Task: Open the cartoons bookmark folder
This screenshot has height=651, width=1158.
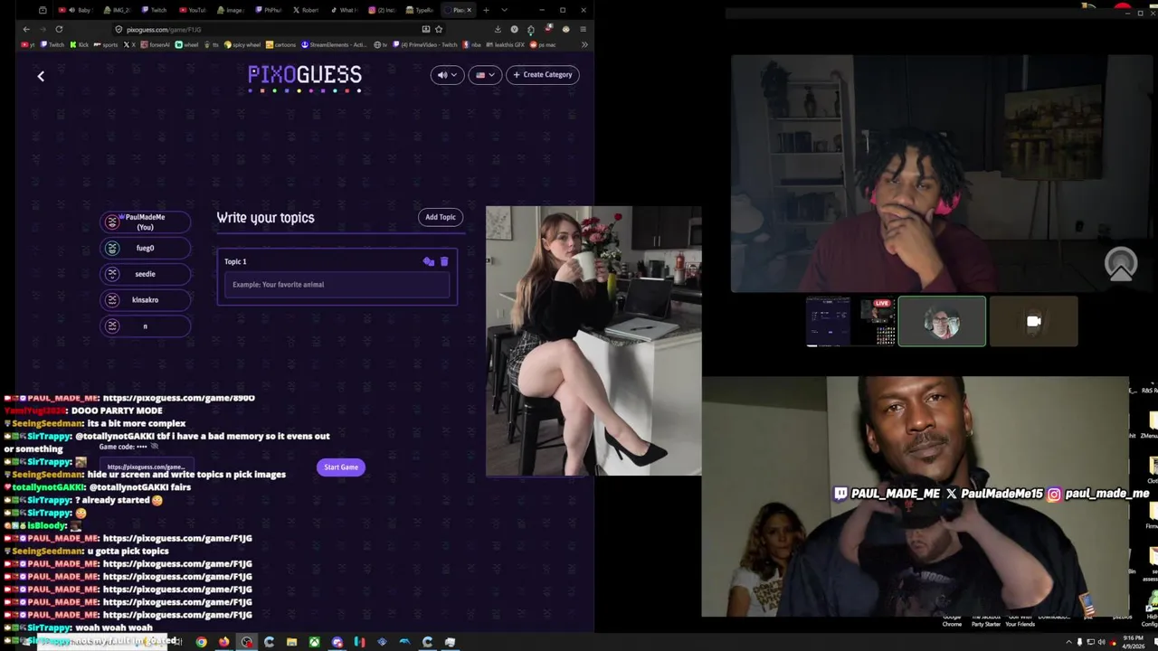Action: (281, 44)
